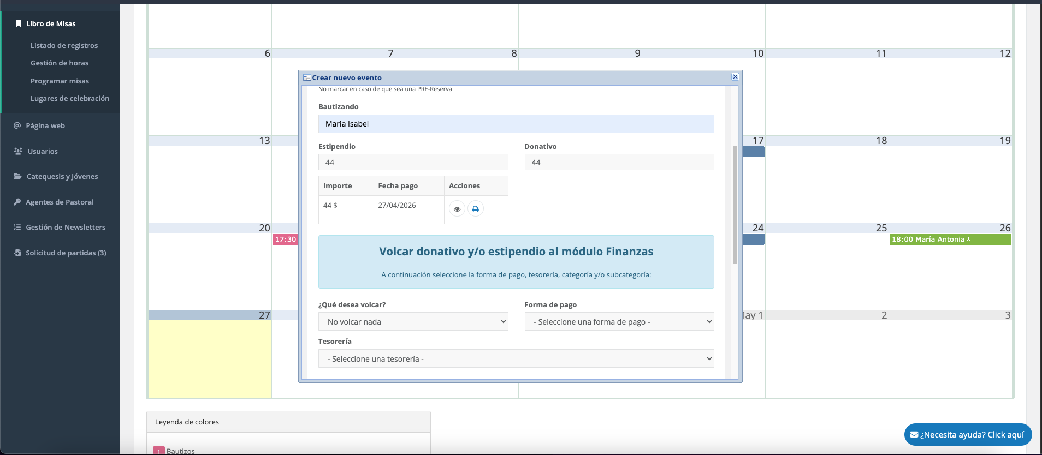Click the Agentes de Pastoral key icon

[17, 202]
